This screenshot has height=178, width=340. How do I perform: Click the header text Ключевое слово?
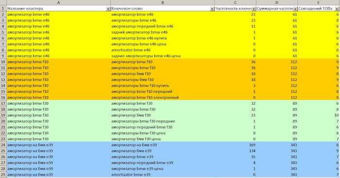point(127,9)
